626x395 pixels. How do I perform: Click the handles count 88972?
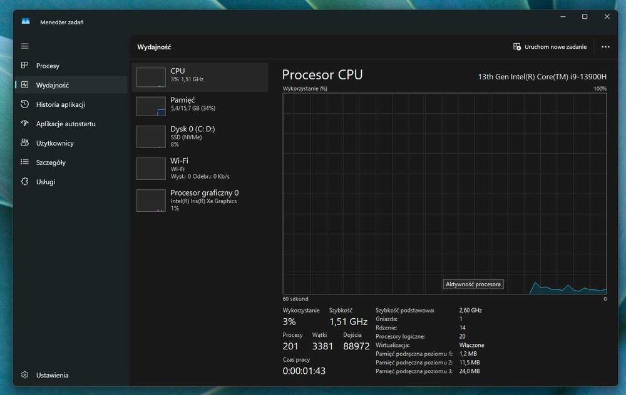click(x=357, y=346)
